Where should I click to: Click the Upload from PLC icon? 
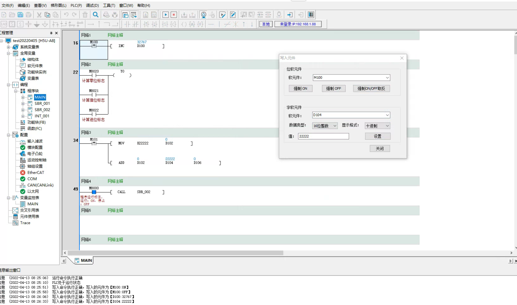(192, 15)
